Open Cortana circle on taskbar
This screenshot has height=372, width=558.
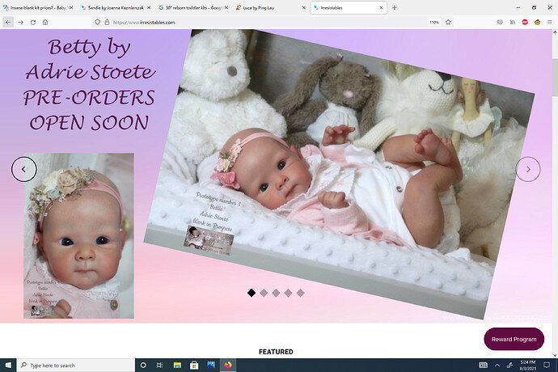[143, 366]
